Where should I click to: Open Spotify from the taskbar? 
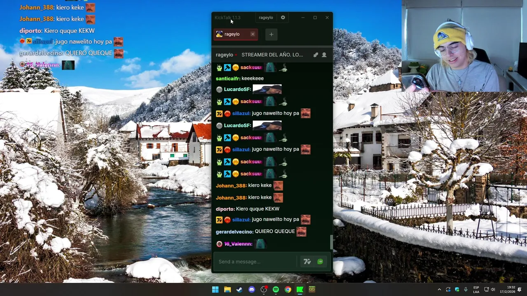[x=276, y=290]
